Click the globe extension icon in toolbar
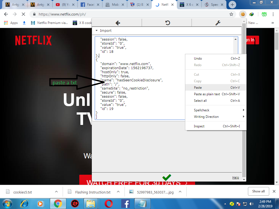The image size is (279, 209). pos(251,14)
